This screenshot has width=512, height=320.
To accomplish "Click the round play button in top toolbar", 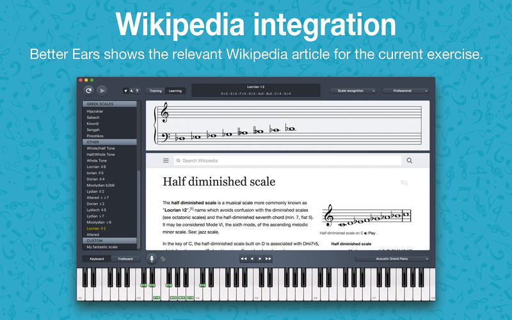I will click(x=102, y=90).
